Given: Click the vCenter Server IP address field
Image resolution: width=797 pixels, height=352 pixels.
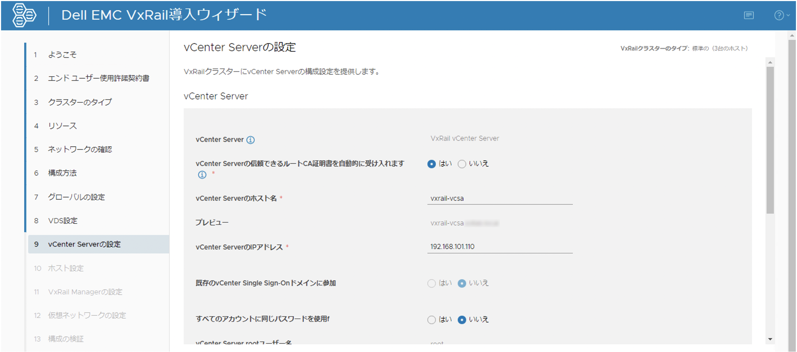Looking at the screenshot, I should [499, 247].
